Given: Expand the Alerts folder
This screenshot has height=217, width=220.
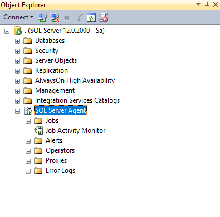Looking at the screenshot, I should (x=28, y=141).
